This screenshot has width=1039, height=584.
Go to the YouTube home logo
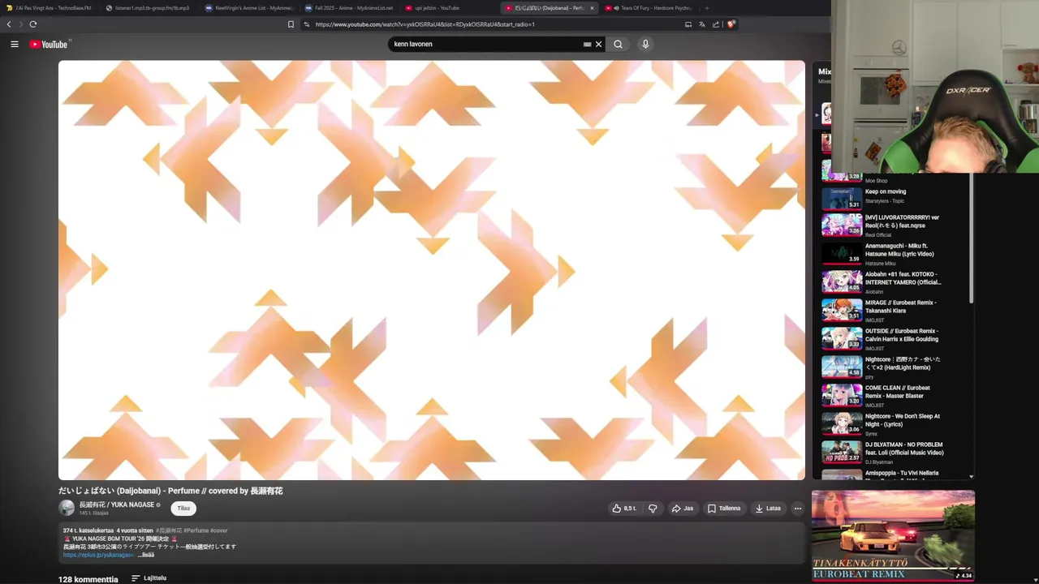[x=49, y=44]
